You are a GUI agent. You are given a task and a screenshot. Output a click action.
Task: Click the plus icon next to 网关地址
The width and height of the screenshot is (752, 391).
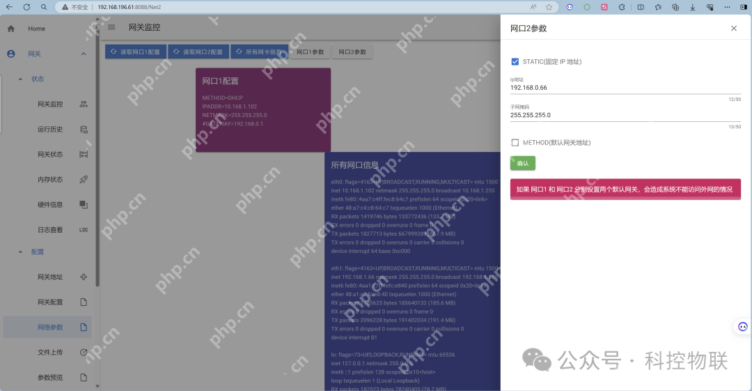[84, 277]
